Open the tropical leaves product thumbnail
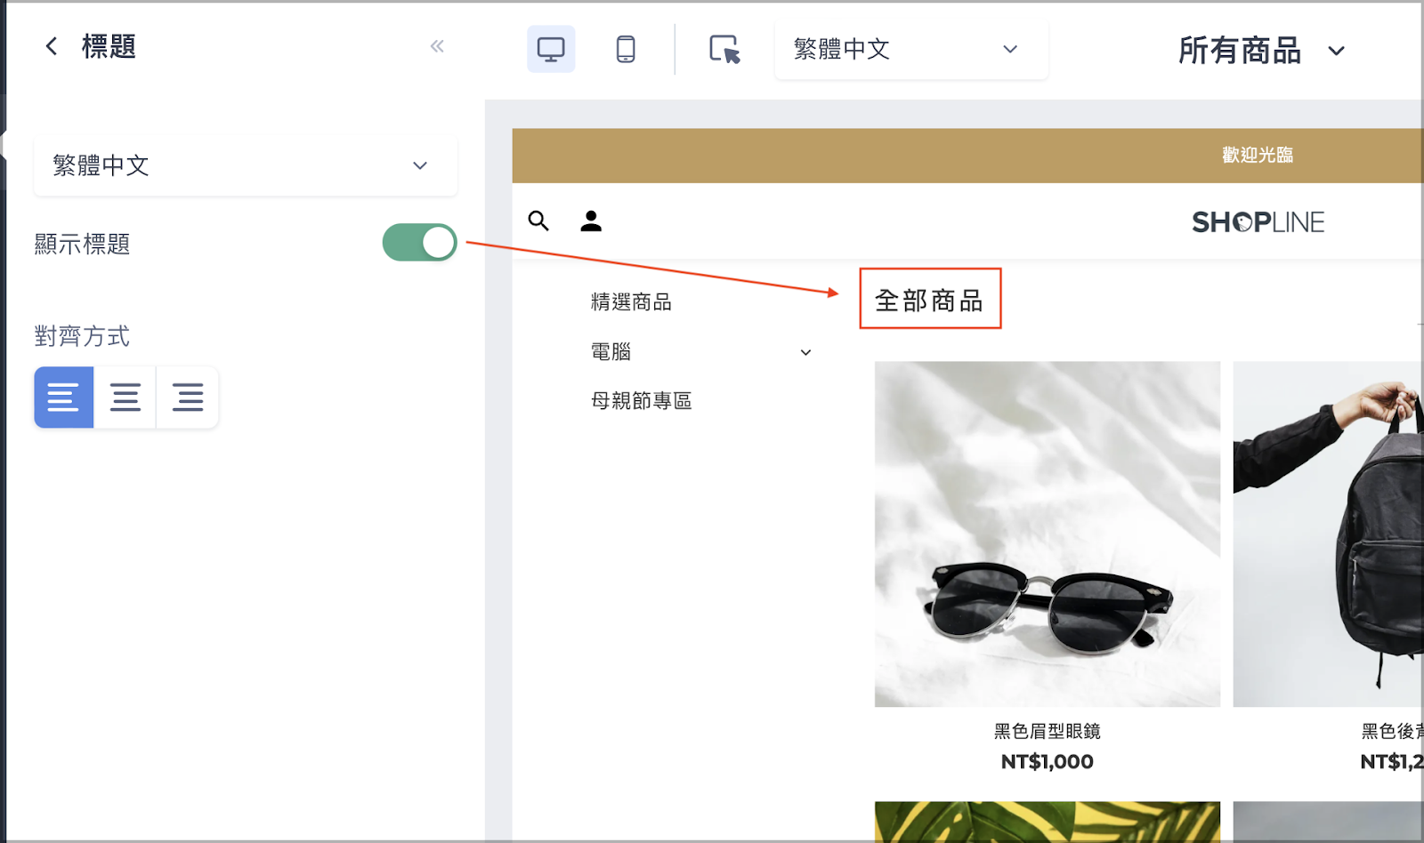1424x843 pixels. pyautogui.click(x=1048, y=822)
